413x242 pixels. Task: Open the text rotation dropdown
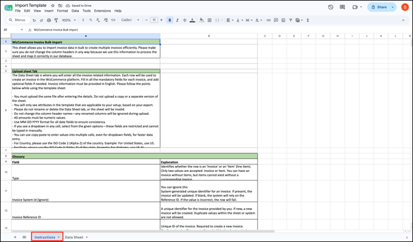coord(259,20)
